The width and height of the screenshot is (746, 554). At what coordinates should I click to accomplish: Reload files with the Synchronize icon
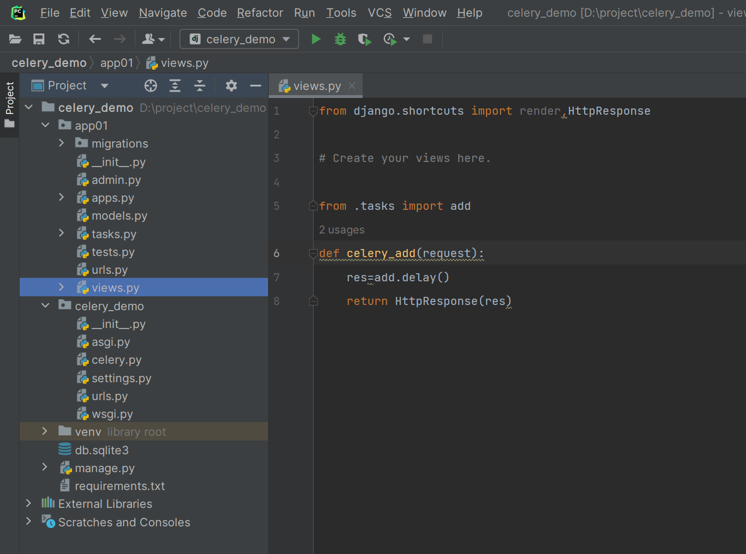(x=63, y=39)
